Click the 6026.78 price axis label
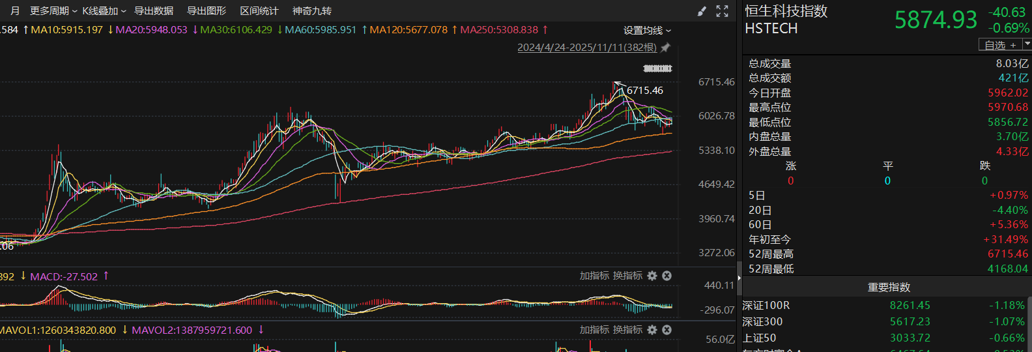Viewport: 1032px width, 352px height. (x=717, y=116)
